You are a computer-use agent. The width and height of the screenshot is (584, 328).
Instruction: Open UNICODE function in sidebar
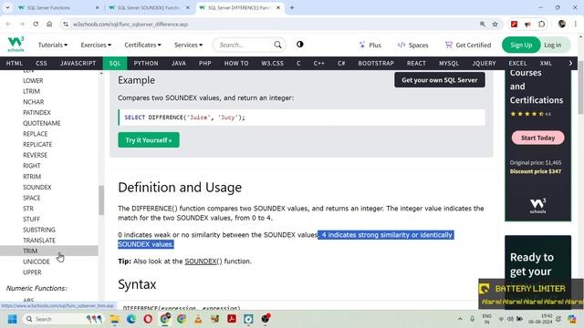(36, 261)
